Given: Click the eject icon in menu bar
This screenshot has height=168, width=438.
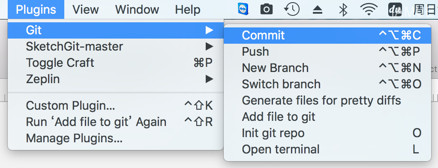Looking at the screenshot, I should pyautogui.click(x=317, y=10).
